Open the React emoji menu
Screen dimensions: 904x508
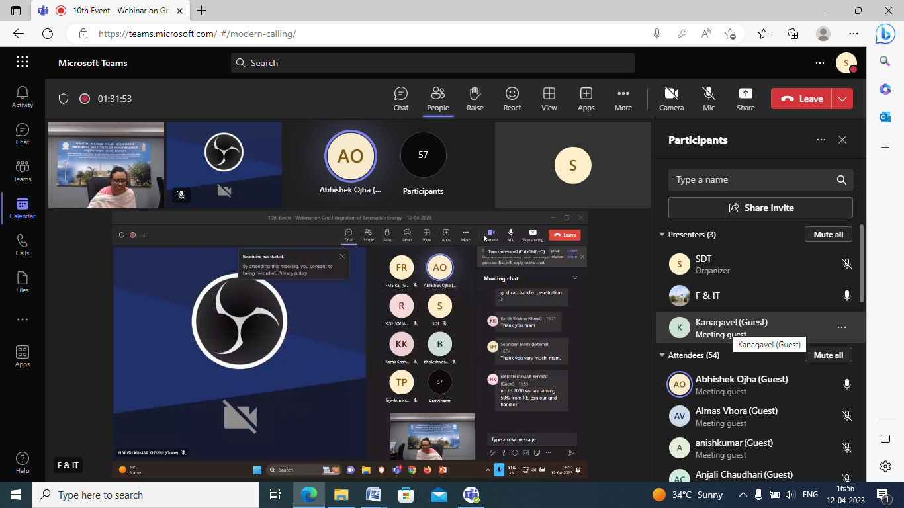(512, 99)
